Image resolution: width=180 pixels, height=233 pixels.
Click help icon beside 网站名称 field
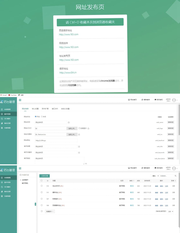(69, 122)
